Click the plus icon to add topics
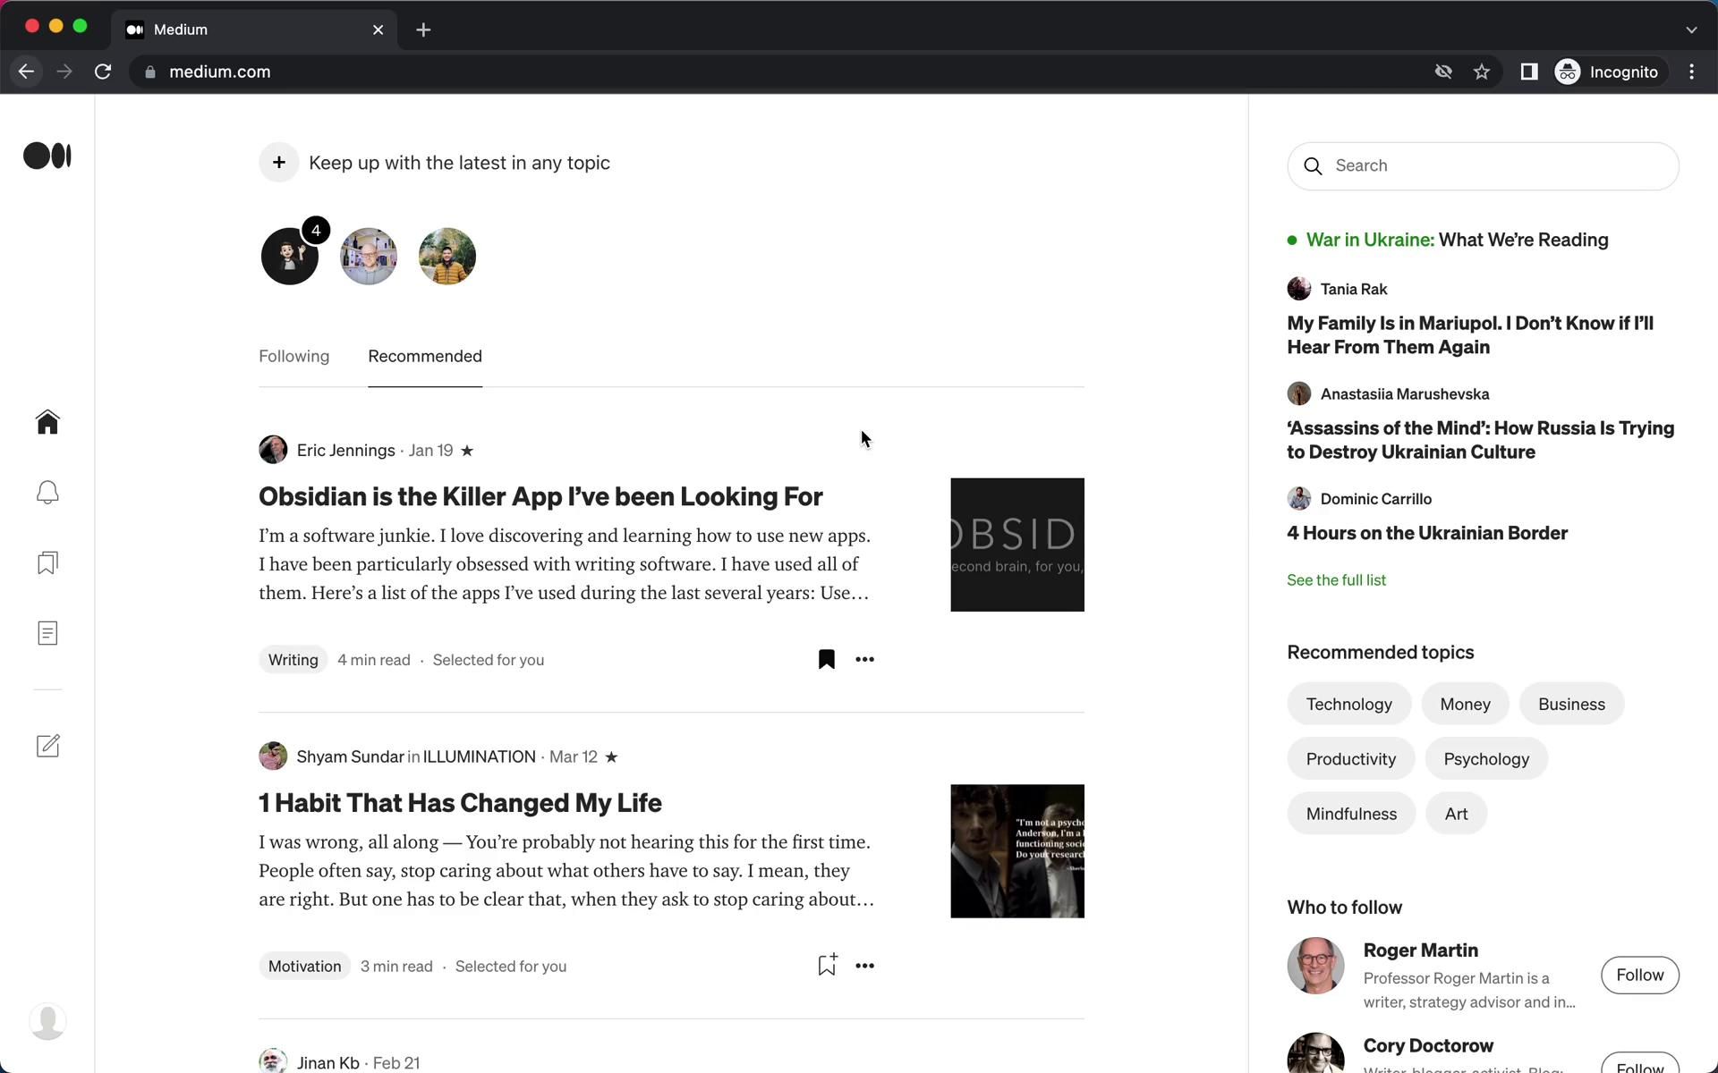This screenshot has height=1073, width=1718. [278, 163]
